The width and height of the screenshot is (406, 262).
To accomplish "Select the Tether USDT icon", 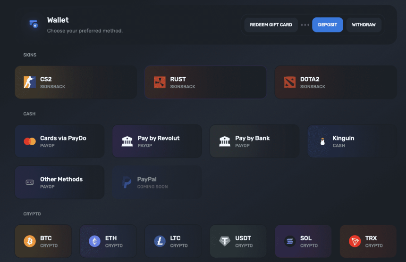I will (225, 241).
